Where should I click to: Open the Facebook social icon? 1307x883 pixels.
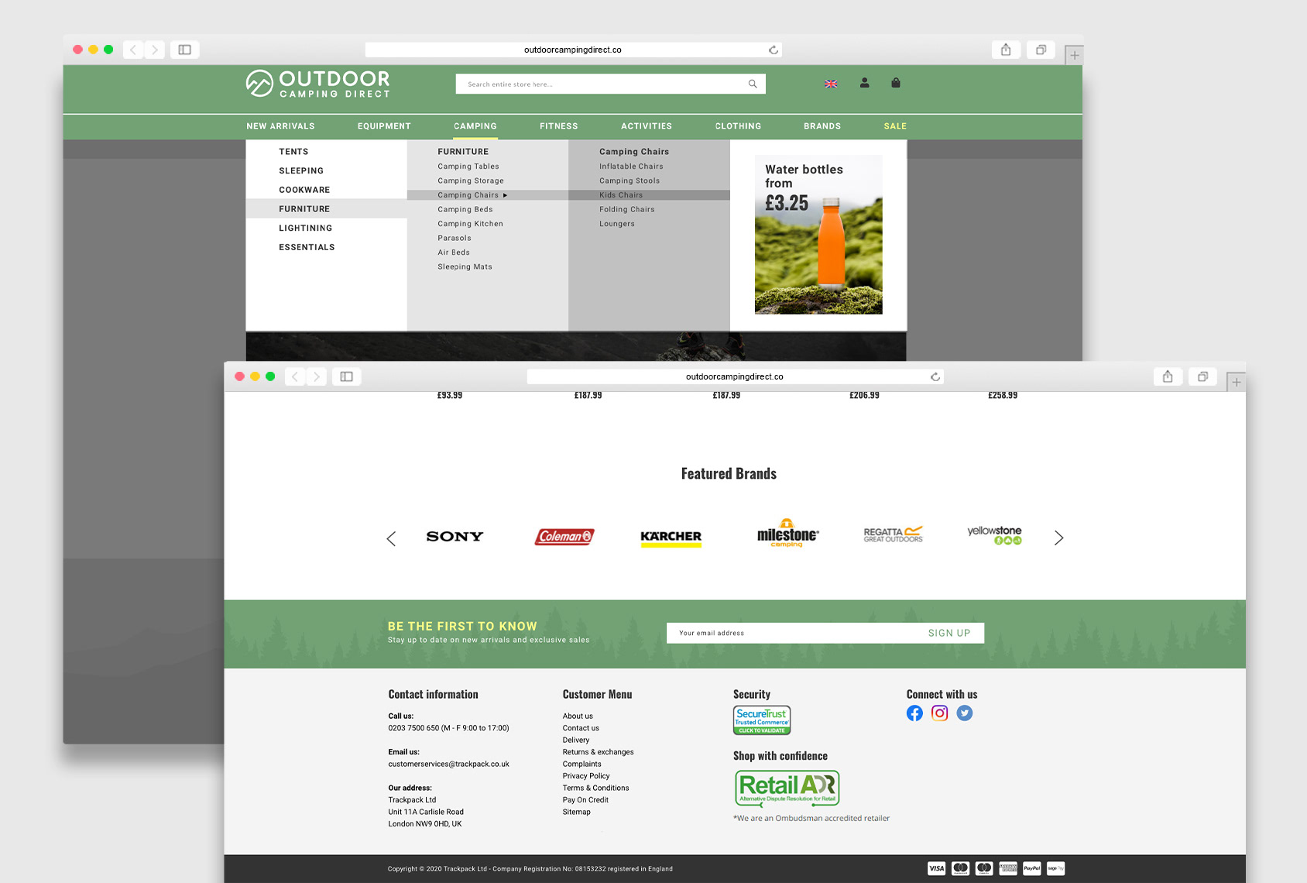point(914,713)
